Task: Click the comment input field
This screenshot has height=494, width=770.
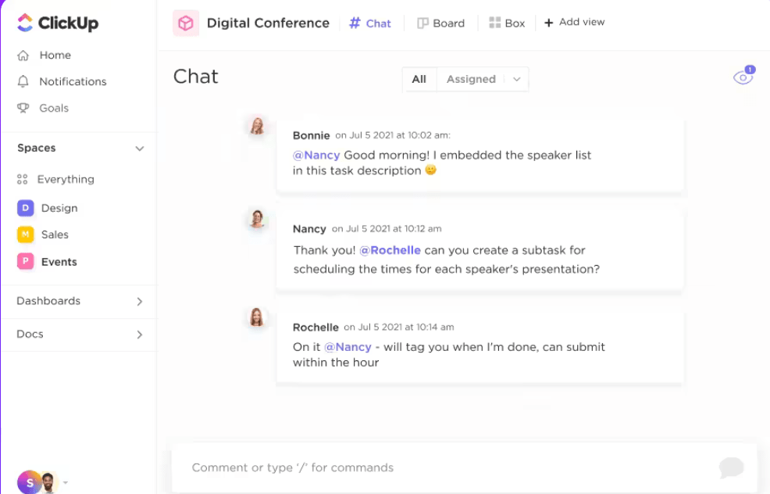Action: pos(464,467)
